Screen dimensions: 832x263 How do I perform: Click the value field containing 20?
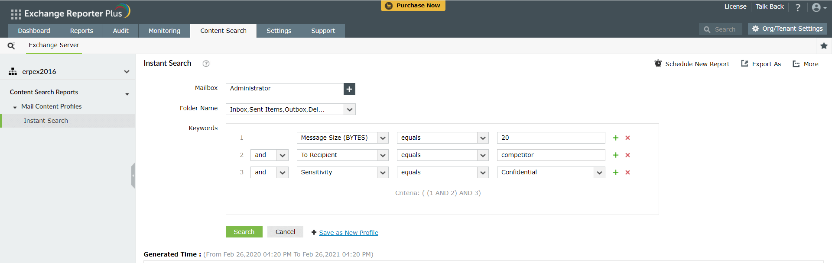pyautogui.click(x=551, y=138)
